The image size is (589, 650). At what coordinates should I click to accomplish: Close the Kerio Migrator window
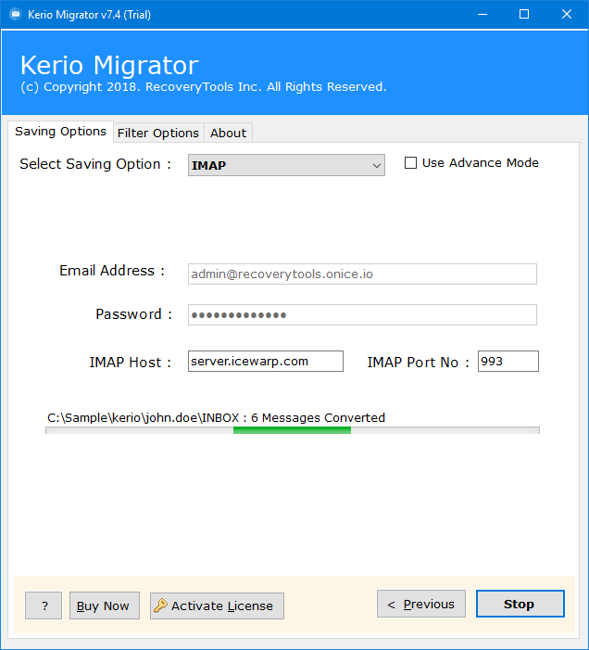[x=566, y=15]
